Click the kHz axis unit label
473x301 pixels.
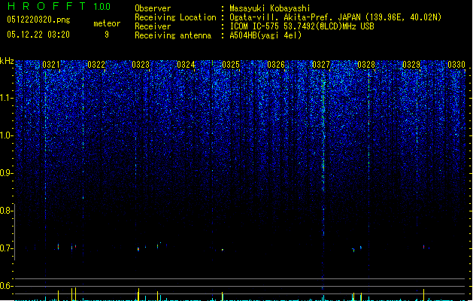pyautogui.click(x=7, y=61)
